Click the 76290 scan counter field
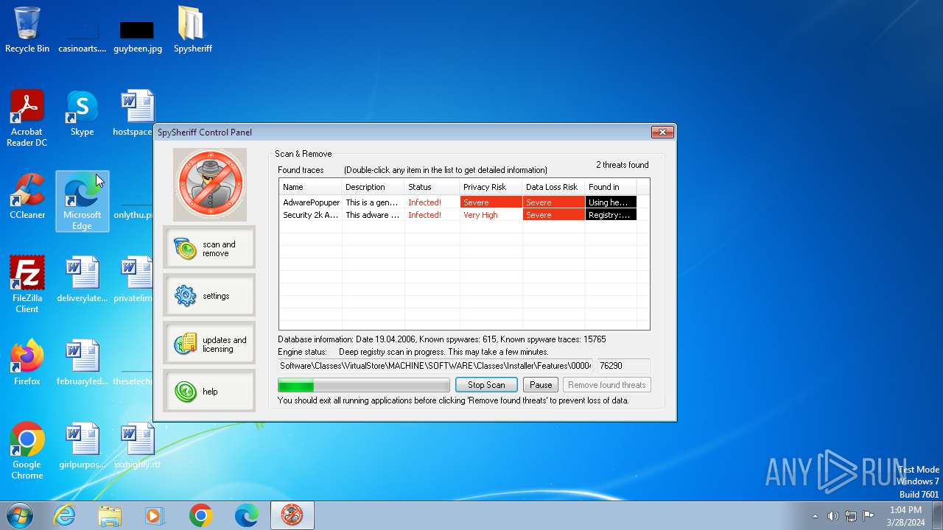The image size is (943, 530). click(x=623, y=366)
